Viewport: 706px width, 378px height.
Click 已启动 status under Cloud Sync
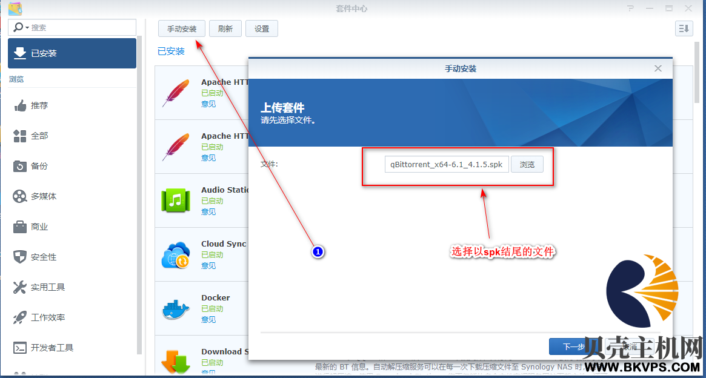tap(212, 254)
